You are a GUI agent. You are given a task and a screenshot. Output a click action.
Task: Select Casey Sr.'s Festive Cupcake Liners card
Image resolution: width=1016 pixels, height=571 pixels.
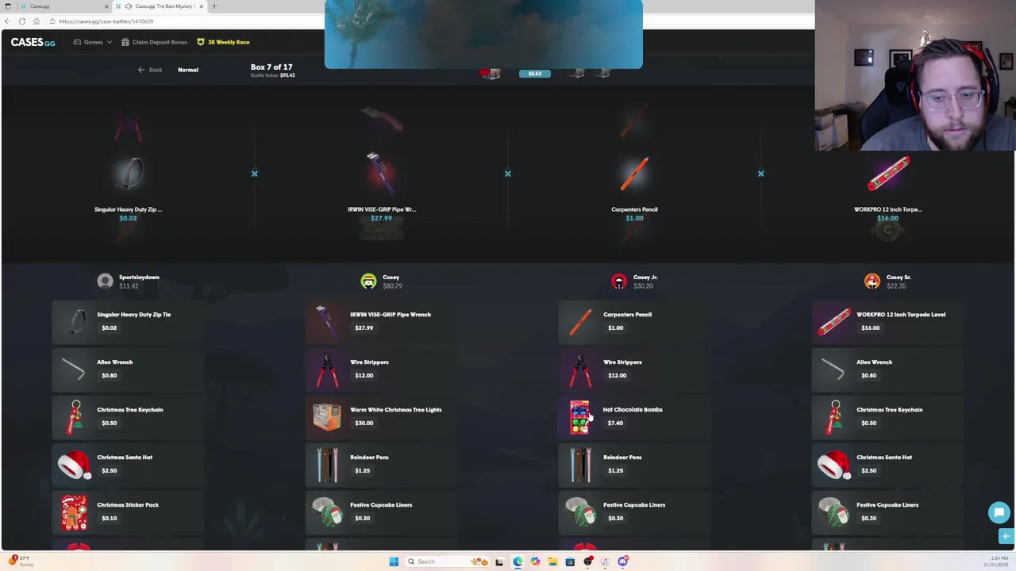887,512
